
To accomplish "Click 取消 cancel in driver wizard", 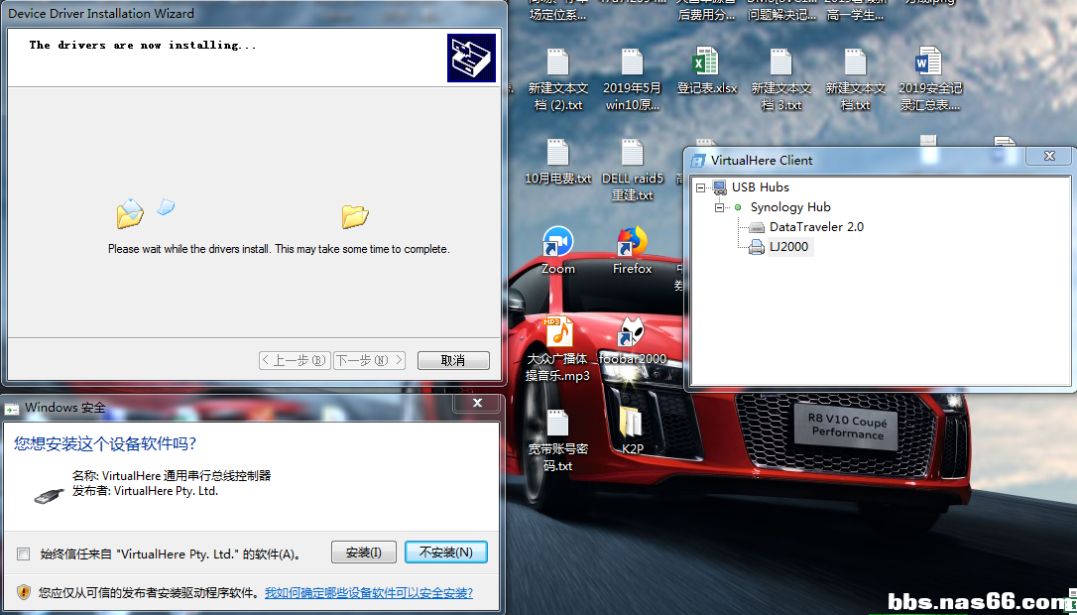I will click(453, 360).
